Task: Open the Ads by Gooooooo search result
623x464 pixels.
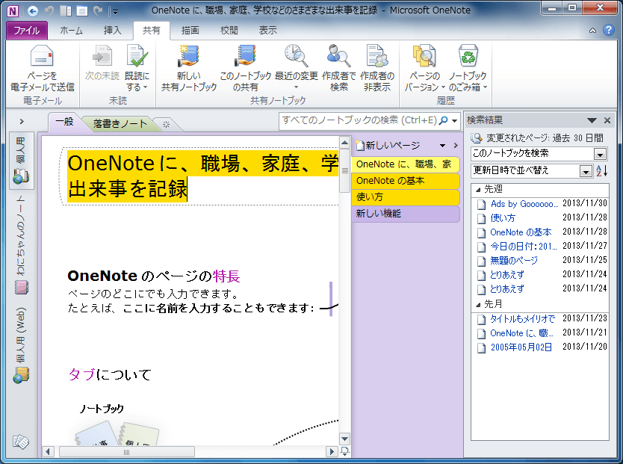Action: tap(524, 204)
